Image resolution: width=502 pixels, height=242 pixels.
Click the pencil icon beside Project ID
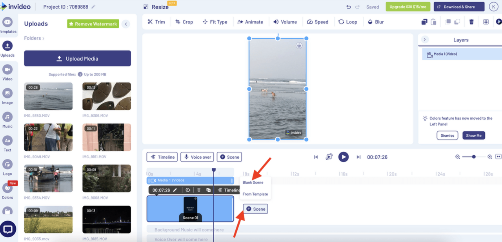(93, 7)
